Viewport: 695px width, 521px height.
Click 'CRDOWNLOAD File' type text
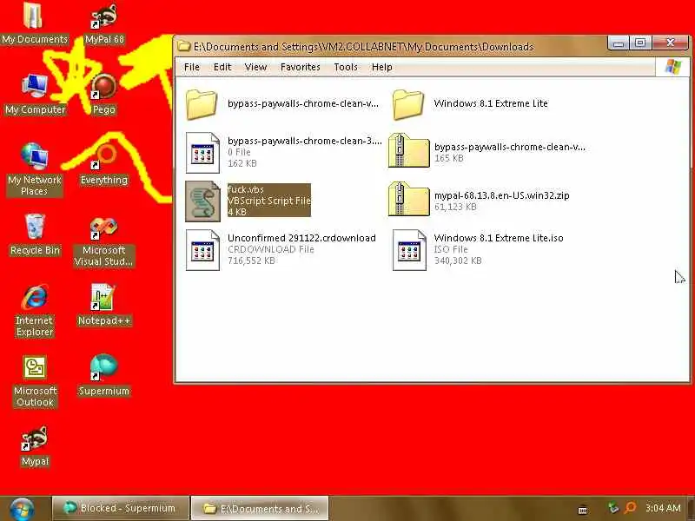pos(271,249)
